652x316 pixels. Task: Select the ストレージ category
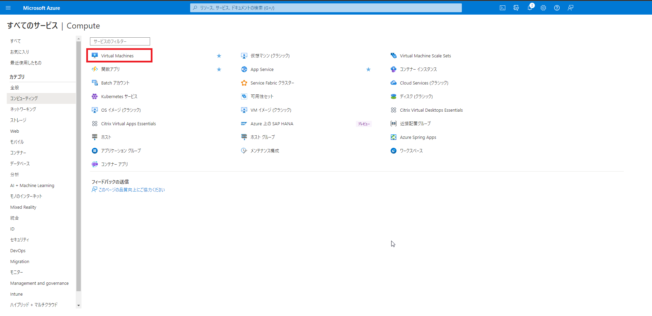[18, 120]
